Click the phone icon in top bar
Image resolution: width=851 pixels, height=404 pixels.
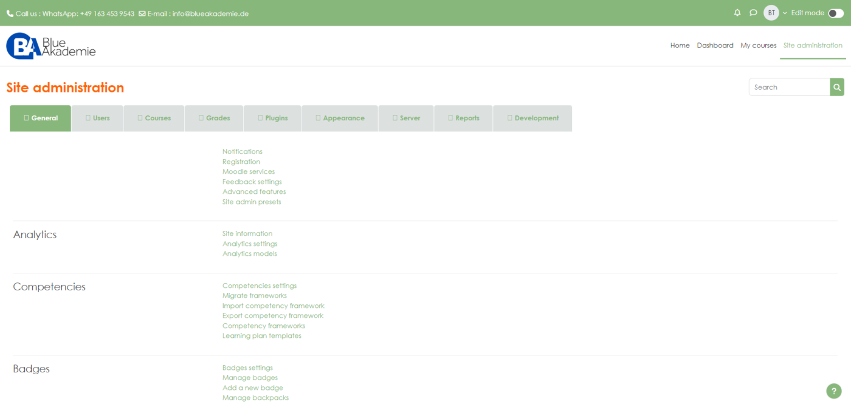(10, 13)
